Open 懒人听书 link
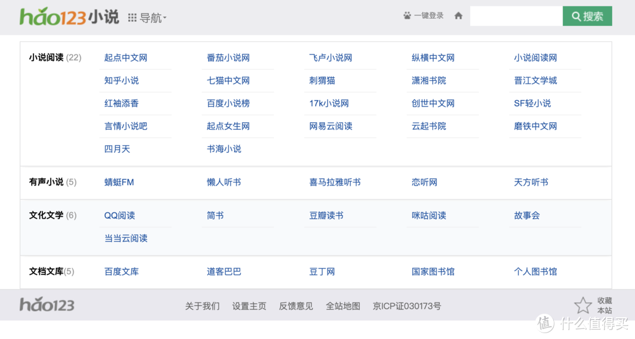Image resolution: width=635 pixels, height=339 pixels. (x=224, y=183)
